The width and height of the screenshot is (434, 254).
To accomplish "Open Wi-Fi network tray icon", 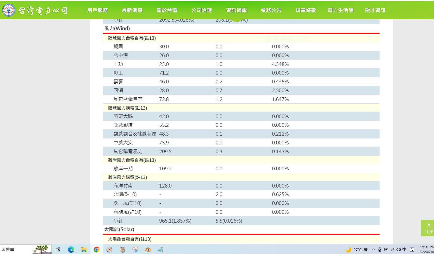I will click(393, 250).
